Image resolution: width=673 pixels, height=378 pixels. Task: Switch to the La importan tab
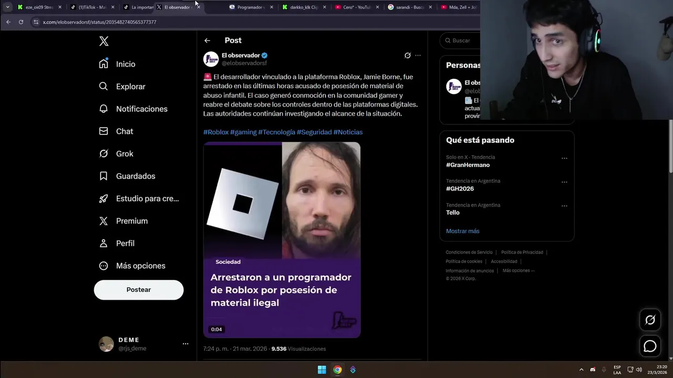138,7
